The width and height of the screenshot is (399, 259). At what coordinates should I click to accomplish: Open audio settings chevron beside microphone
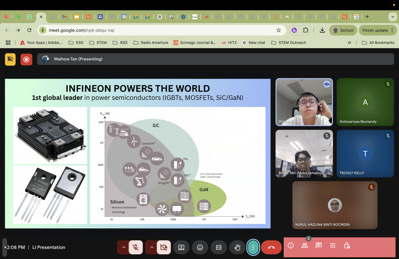tap(124, 247)
